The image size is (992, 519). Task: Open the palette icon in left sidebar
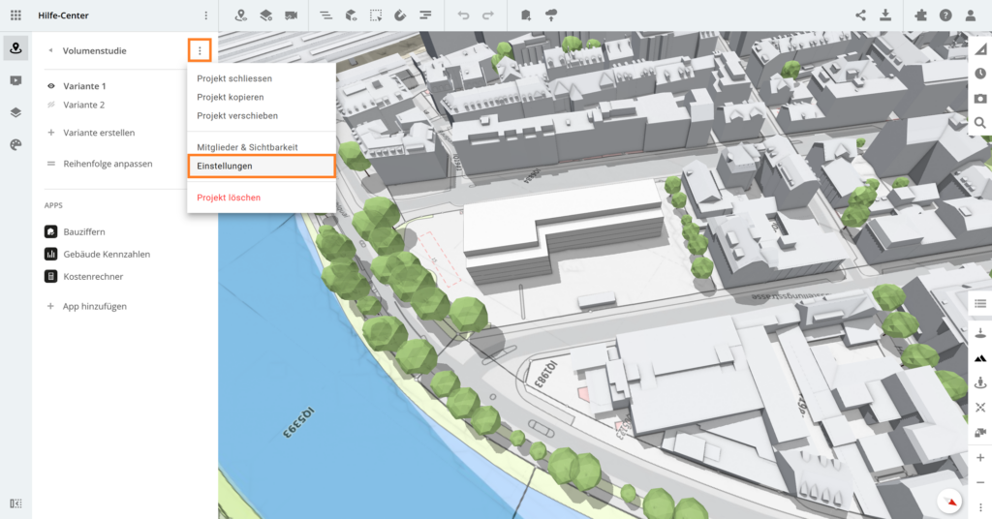click(x=15, y=144)
